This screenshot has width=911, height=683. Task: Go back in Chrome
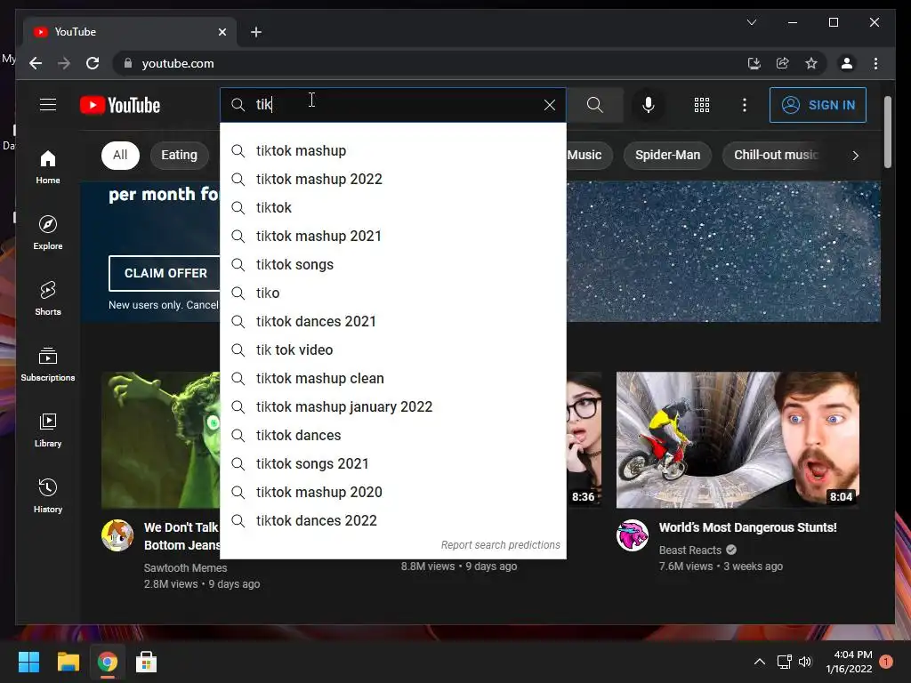point(36,63)
